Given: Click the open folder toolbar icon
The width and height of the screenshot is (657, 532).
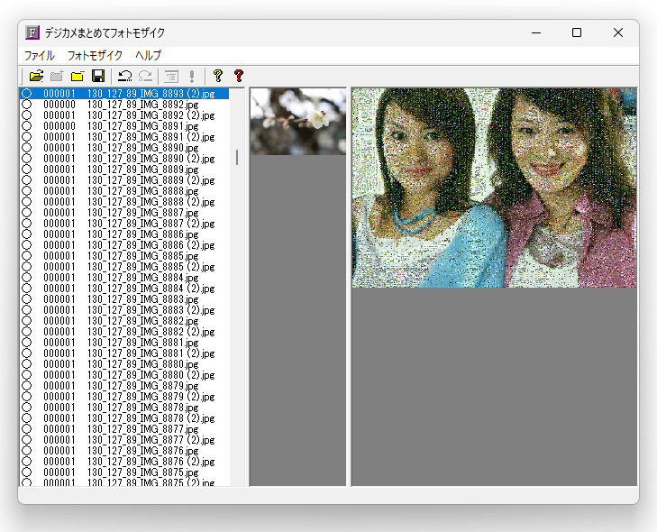Looking at the screenshot, I should click(36, 76).
